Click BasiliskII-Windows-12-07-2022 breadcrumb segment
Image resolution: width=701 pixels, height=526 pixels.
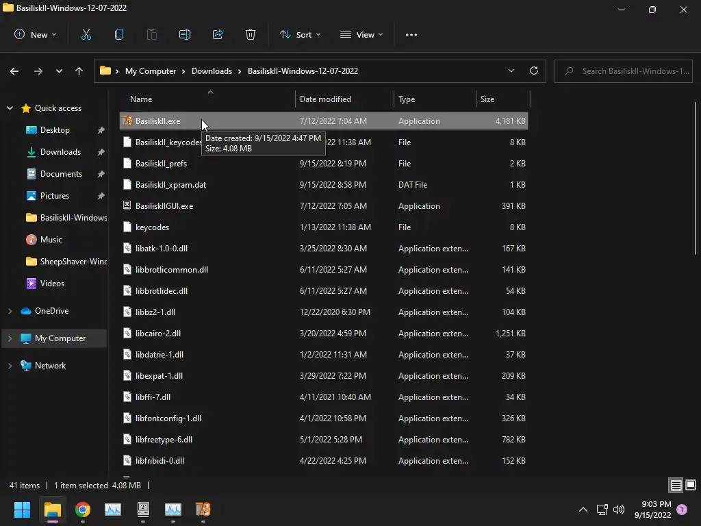point(303,71)
